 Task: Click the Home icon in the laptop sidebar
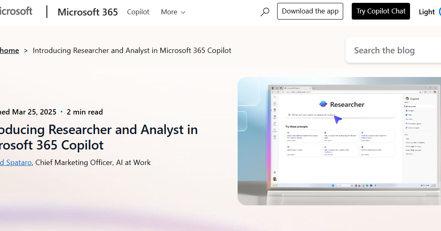point(275,103)
